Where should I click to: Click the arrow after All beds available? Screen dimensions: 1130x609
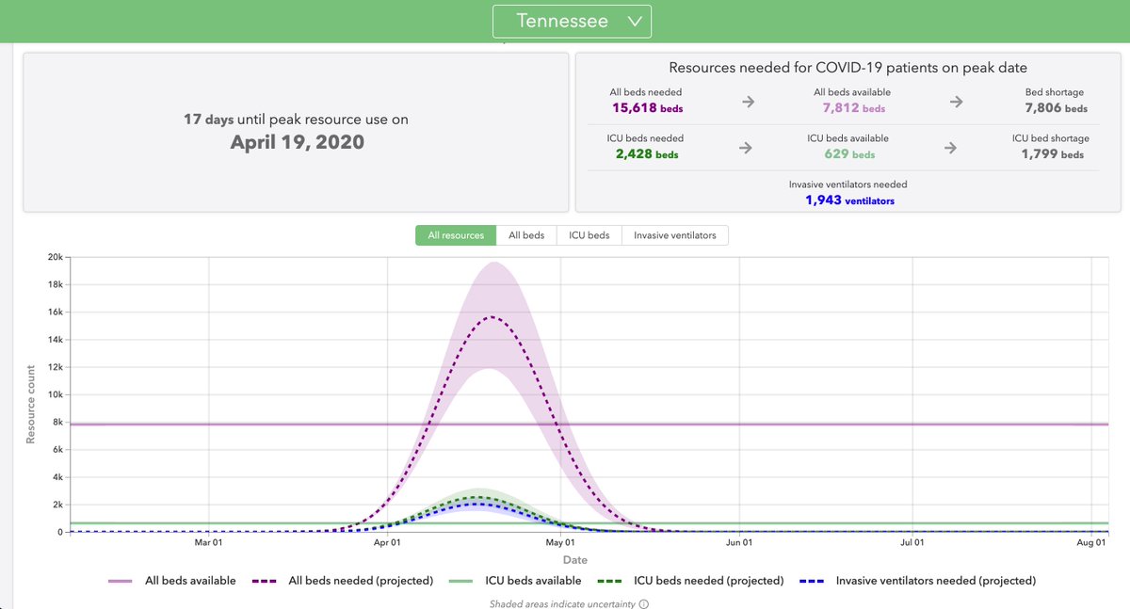(956, 102)
